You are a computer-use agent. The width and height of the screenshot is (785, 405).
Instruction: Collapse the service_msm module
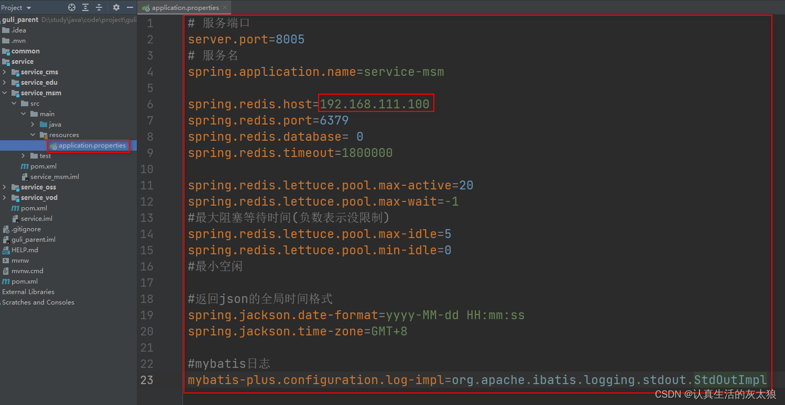(x=5, y=93)
